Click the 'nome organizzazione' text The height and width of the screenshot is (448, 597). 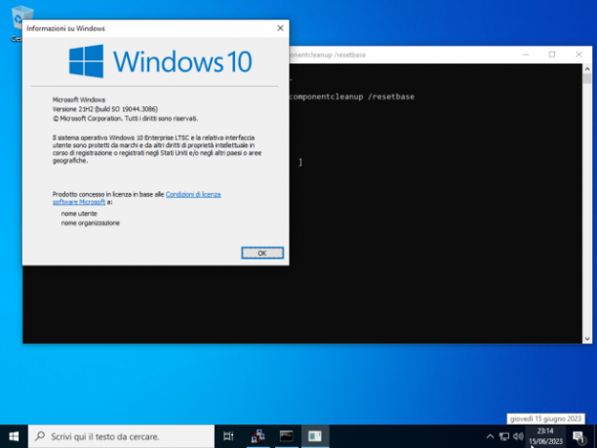point(91,224)
